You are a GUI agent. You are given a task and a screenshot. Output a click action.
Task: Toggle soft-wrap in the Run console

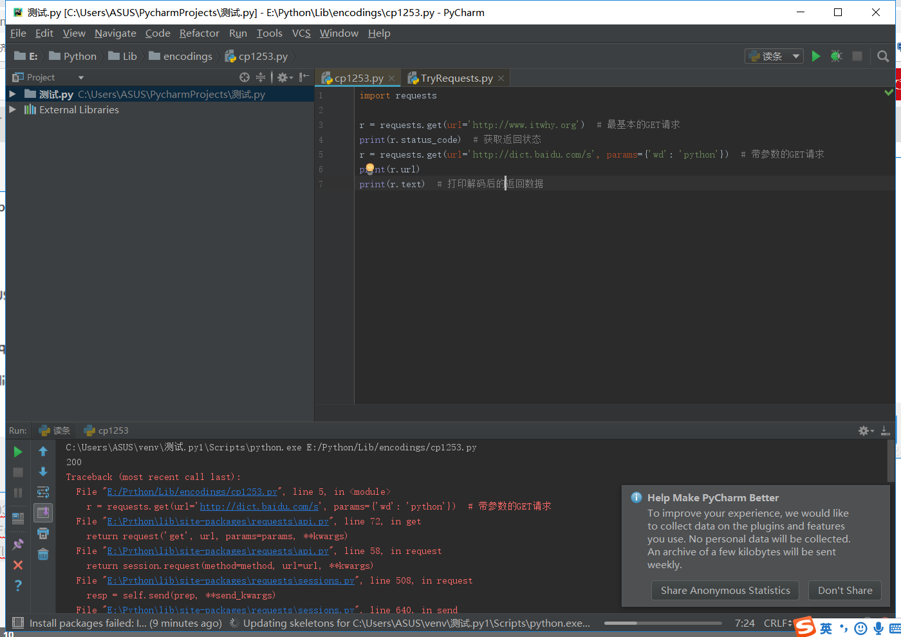43,492
